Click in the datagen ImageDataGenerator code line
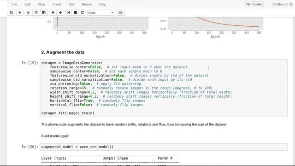295x166 pixels. (72, 63)
